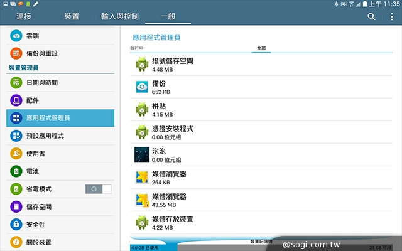Image resolution: width=402 pixels, height=251 pixels.
Task: Tap the 儲存空間 storage icon
Action: click(x=16, y=206)
